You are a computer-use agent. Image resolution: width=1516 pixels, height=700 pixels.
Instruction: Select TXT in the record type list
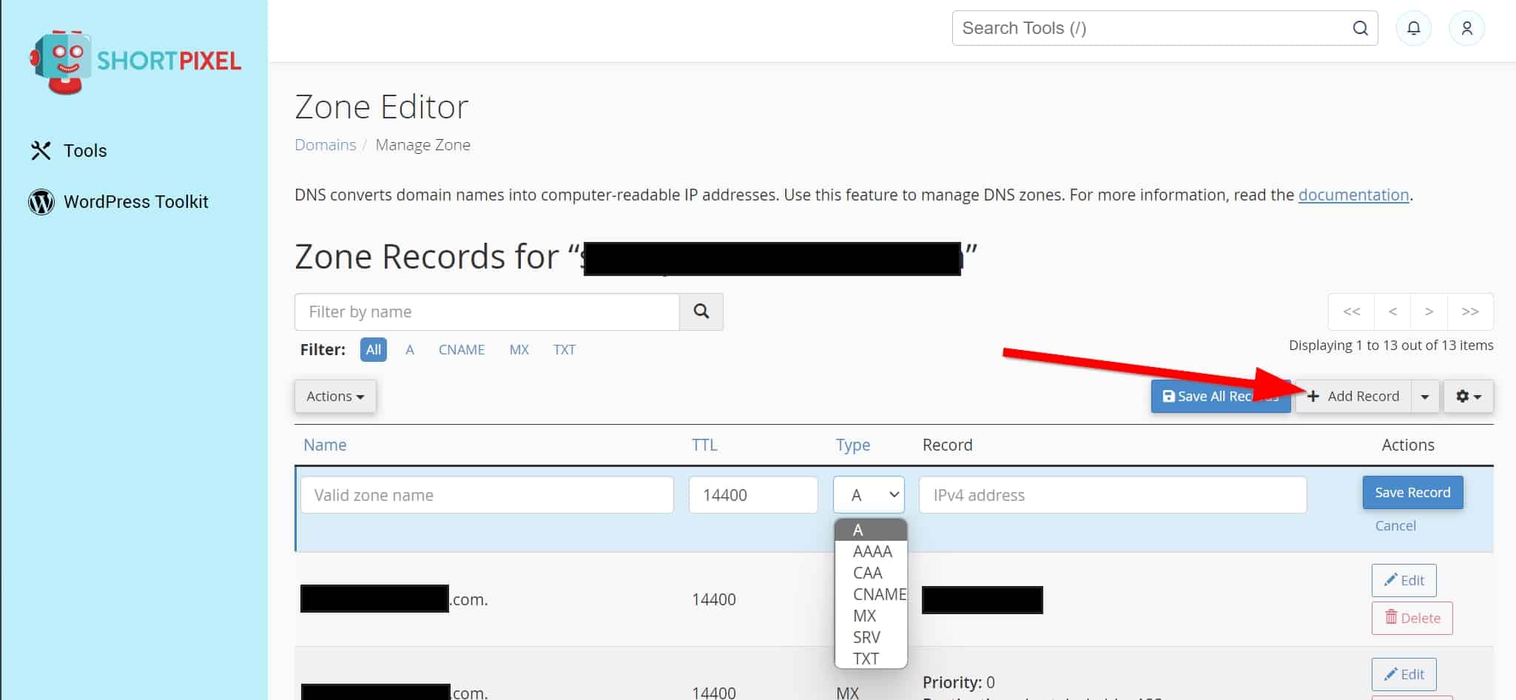click(x=866, y=659)
